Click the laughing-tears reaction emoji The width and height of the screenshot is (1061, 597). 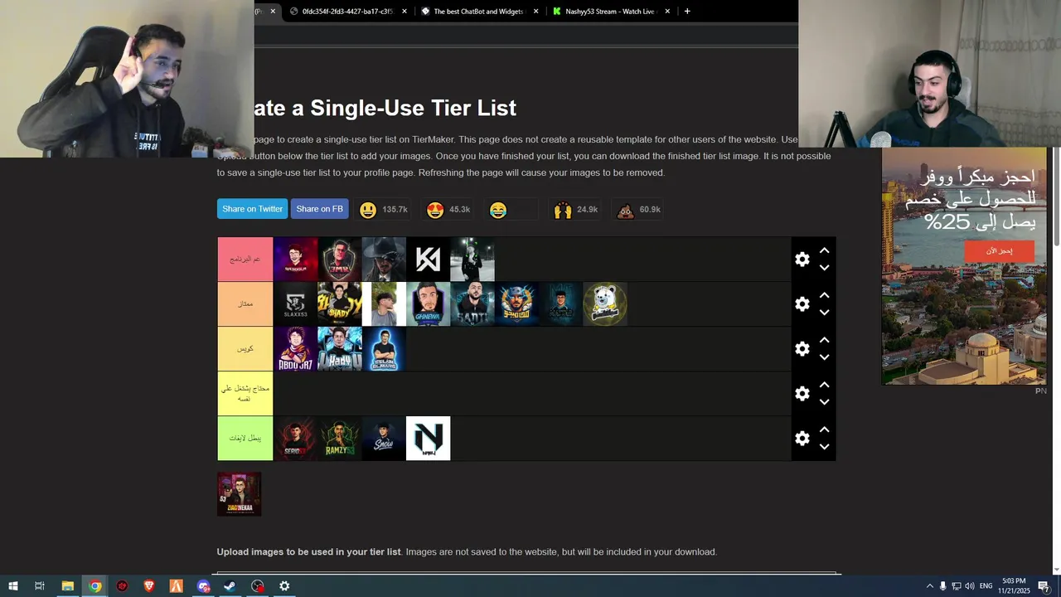pyautogui.click(x=498, y=210)
